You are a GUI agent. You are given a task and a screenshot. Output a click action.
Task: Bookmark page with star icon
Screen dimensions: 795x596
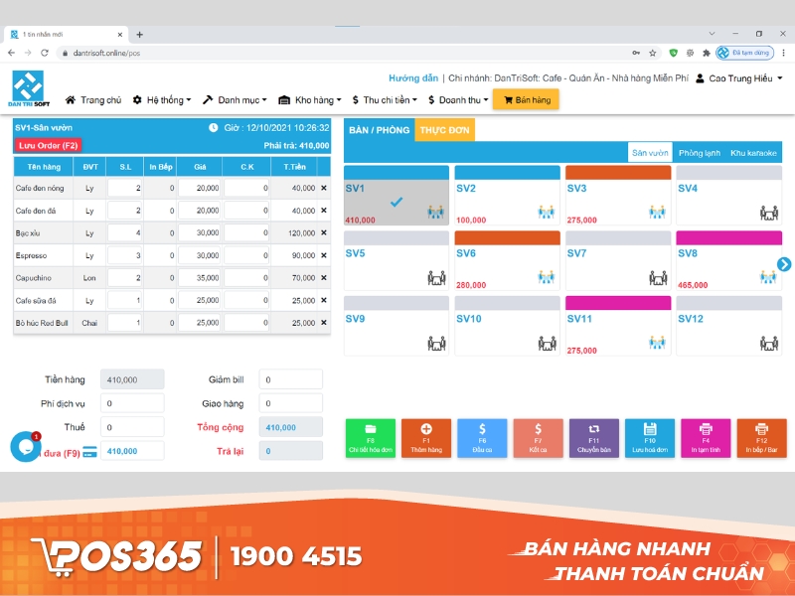(x=653, y=53)
